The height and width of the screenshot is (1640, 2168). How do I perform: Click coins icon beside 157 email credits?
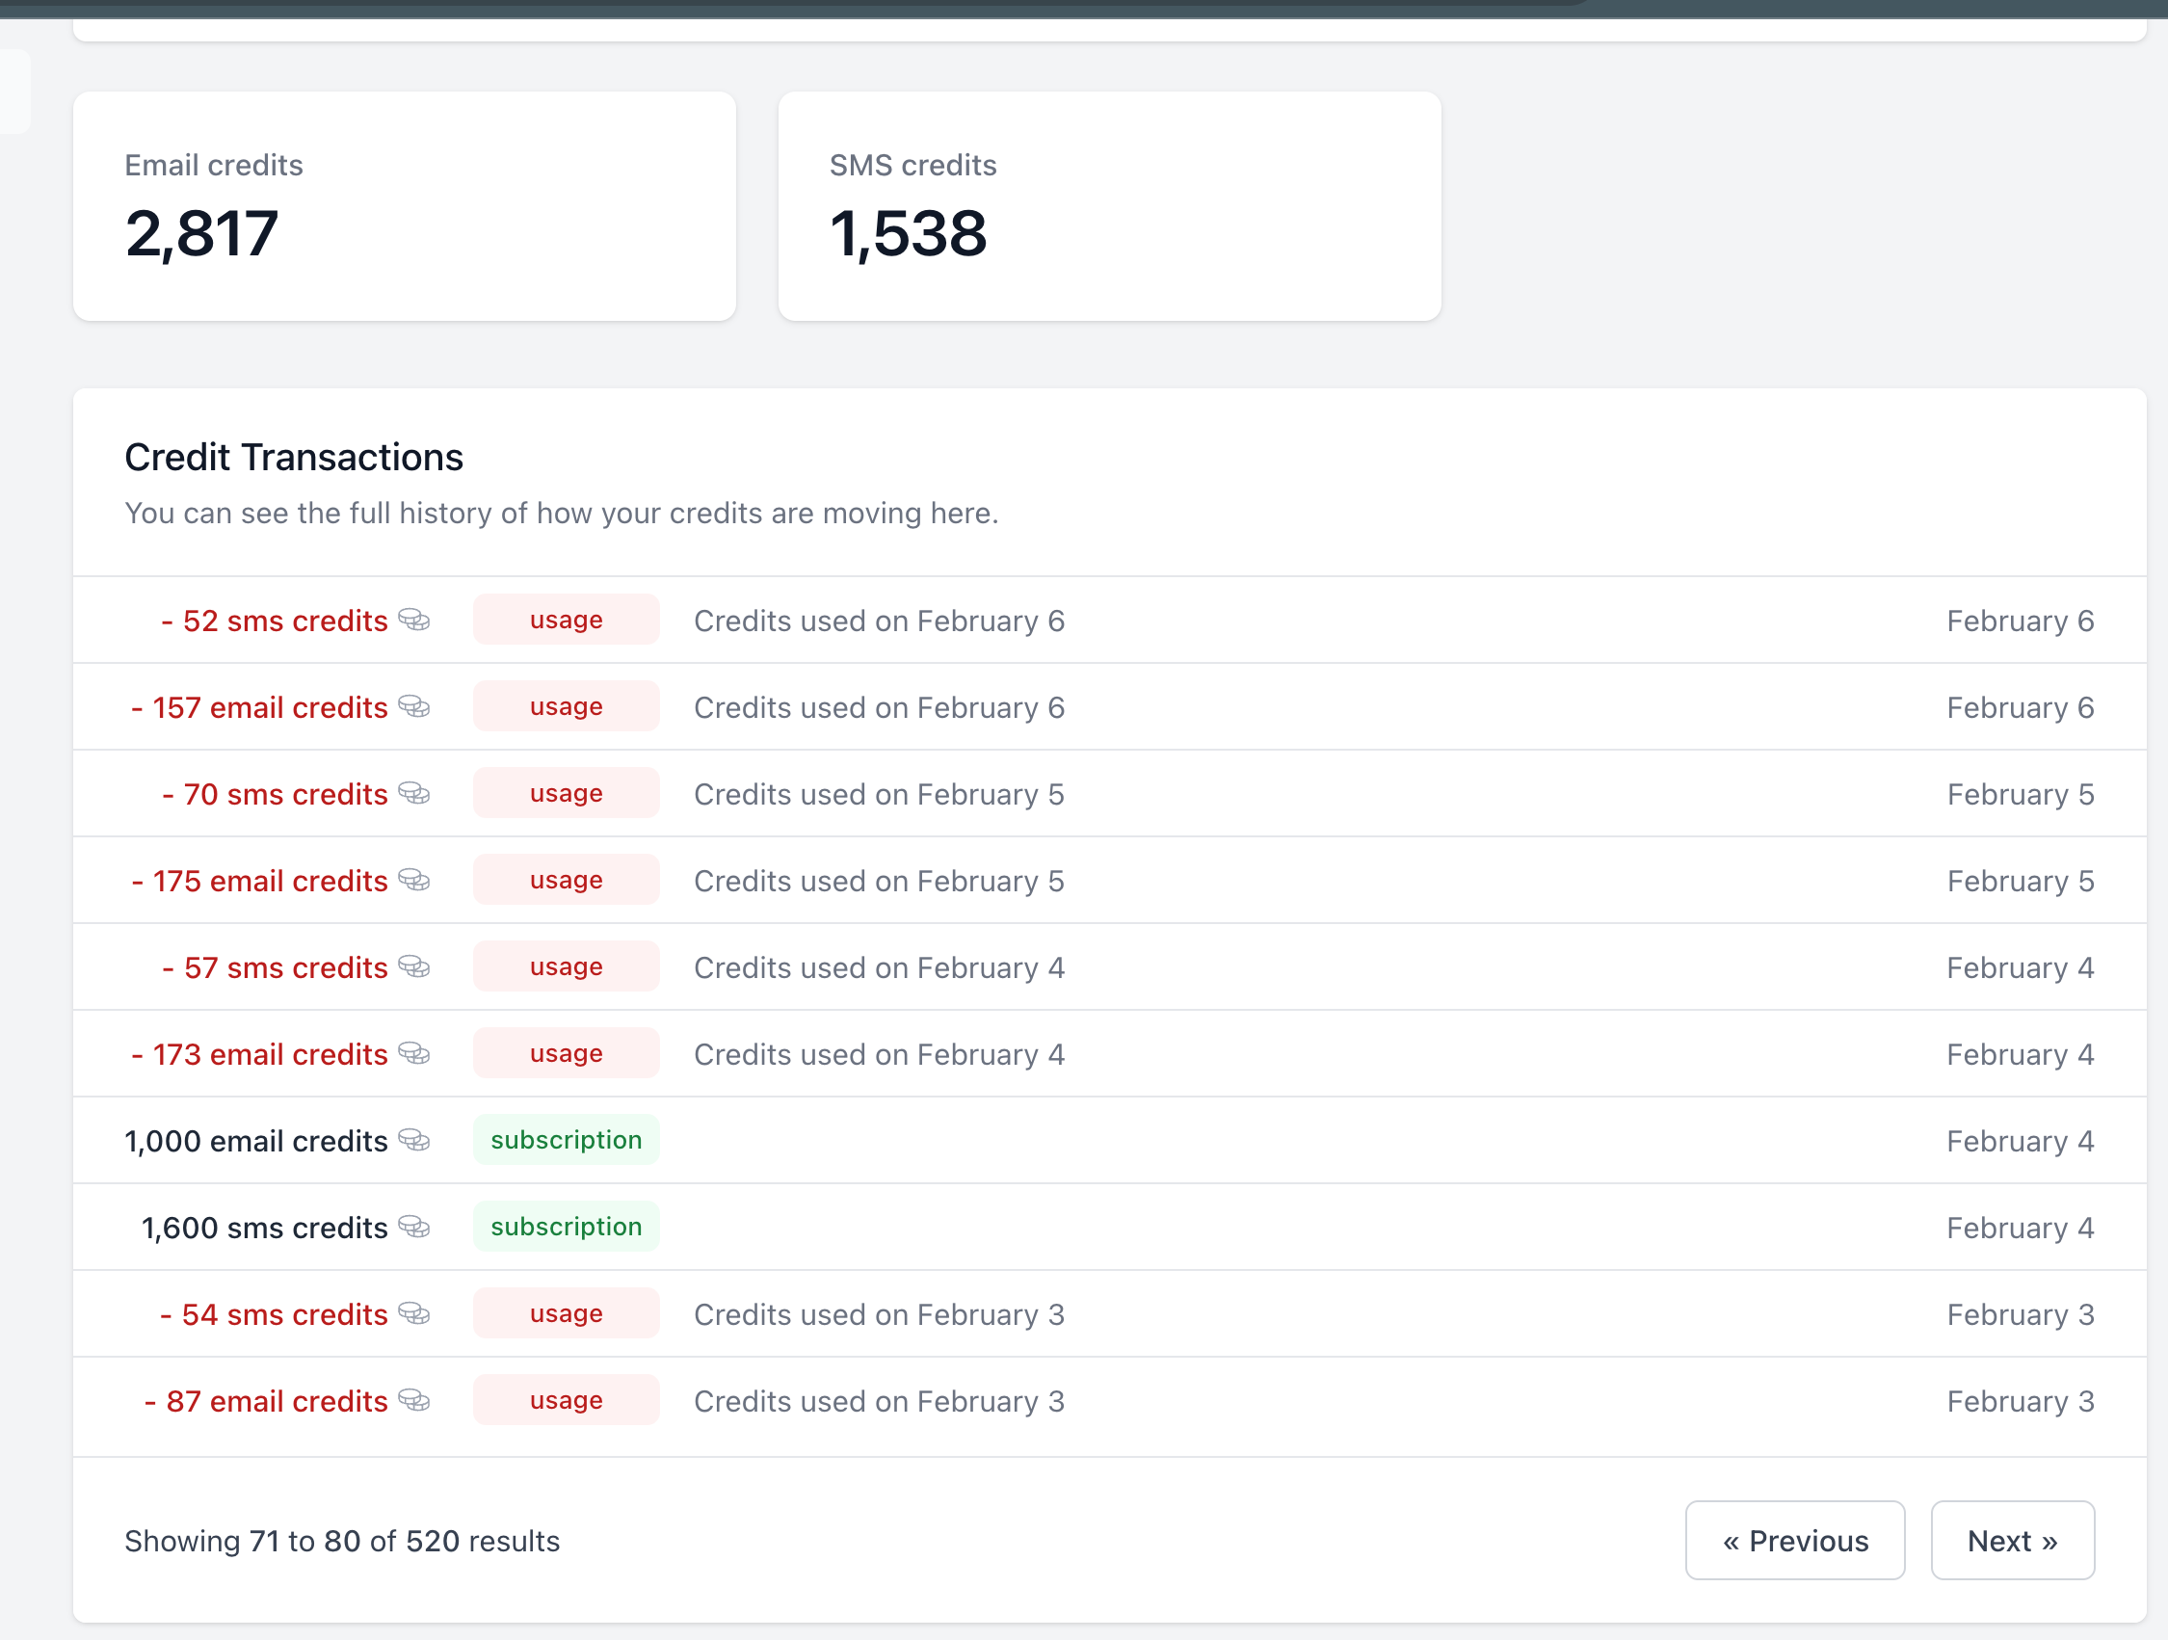click(413, 705)
